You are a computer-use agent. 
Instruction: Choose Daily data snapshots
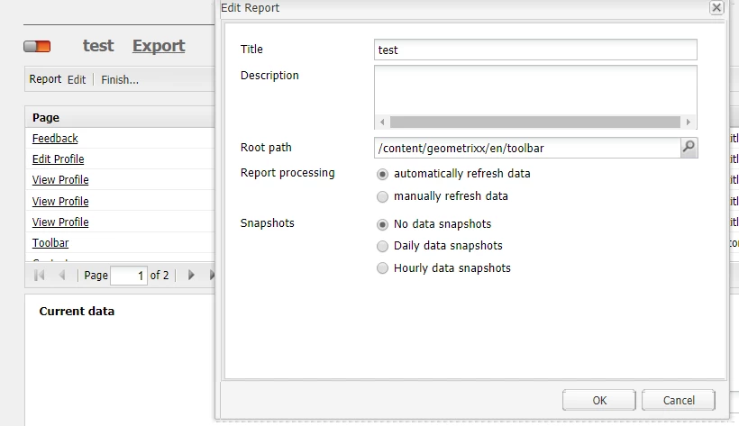point(382,246)
